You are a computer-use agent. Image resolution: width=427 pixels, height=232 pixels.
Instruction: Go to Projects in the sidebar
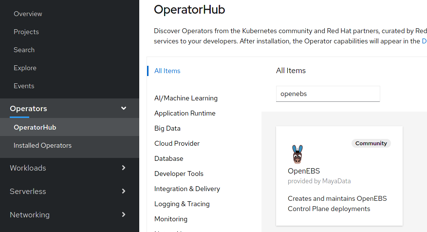pyautogui.click(x=26, y=32)
